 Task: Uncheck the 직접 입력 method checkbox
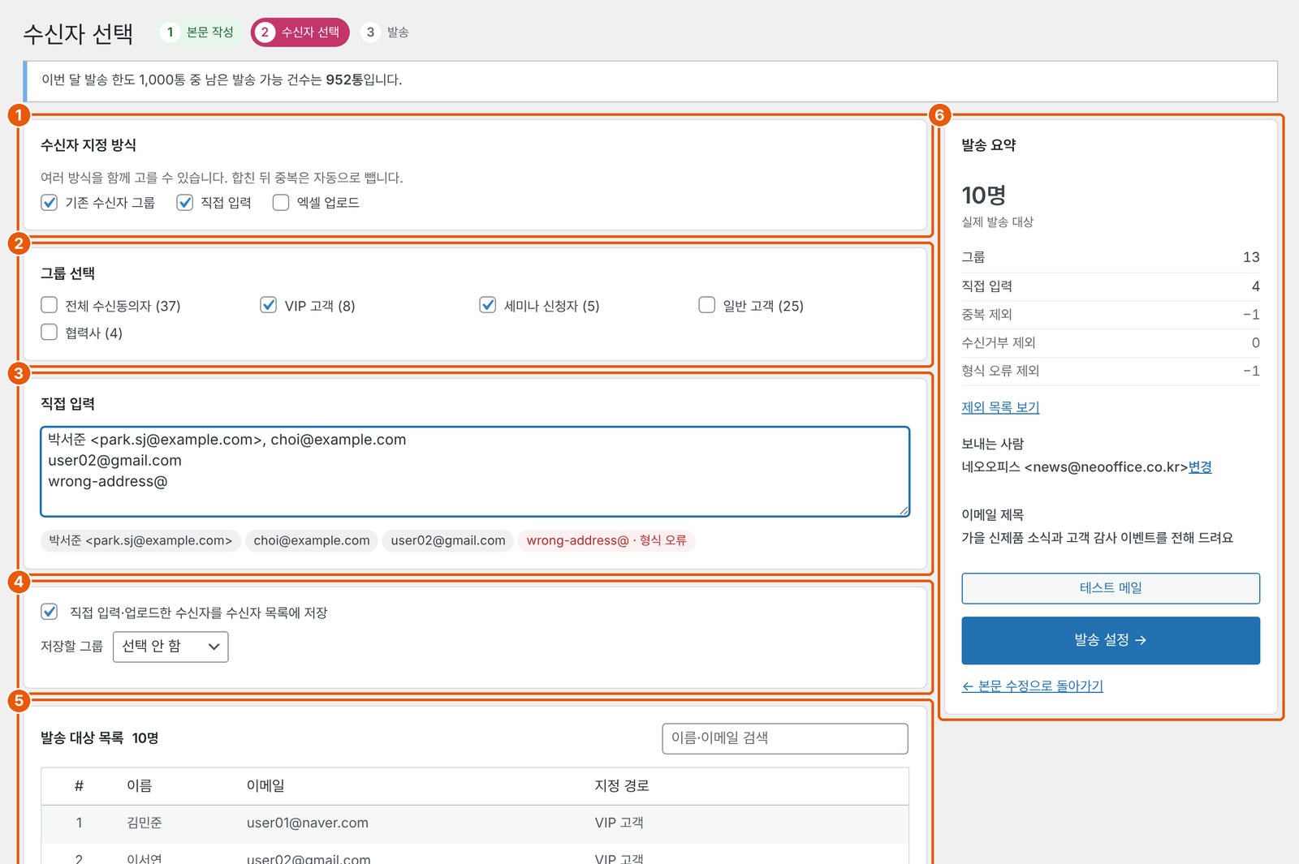point(185,202)
